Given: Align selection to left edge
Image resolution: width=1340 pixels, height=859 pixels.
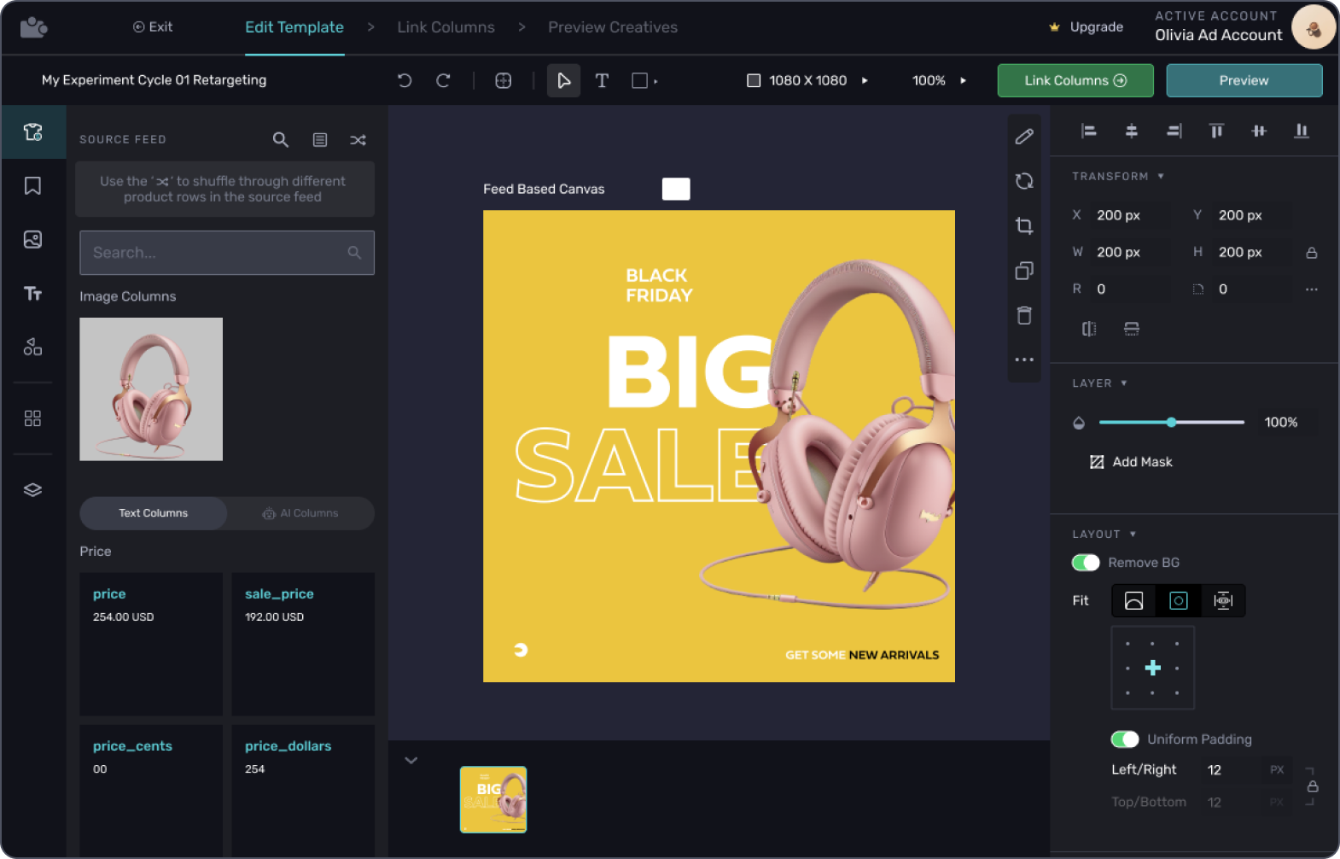Looking at the screenshot, I should click(x=1088, y=131).
